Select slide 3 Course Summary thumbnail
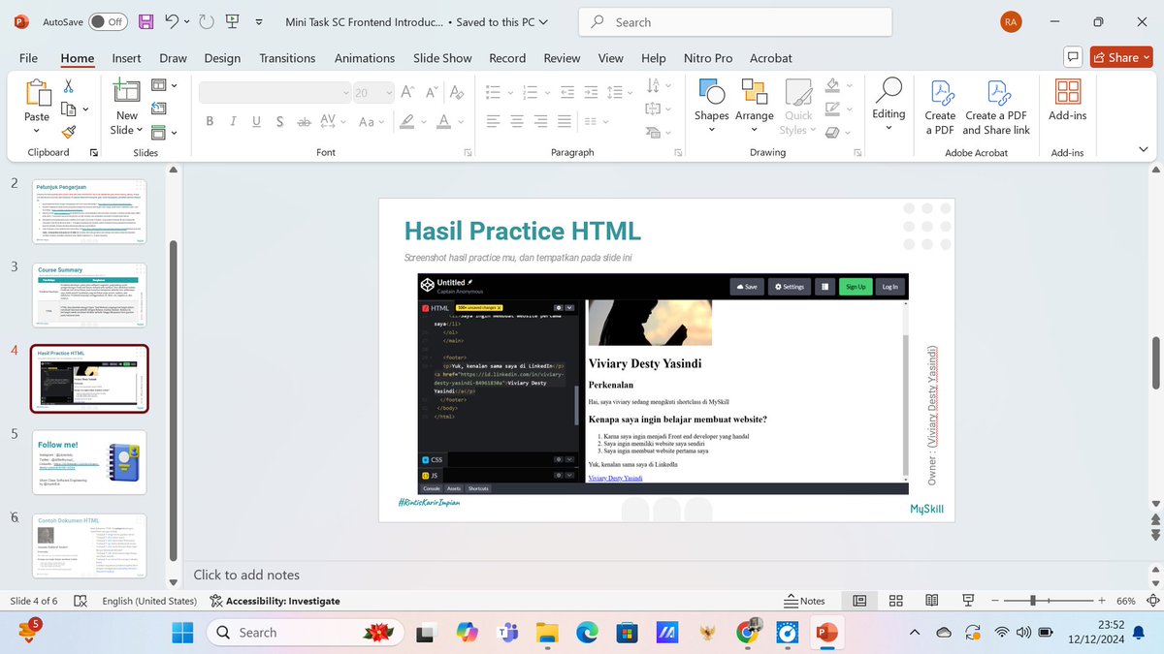 click(90, 295)
